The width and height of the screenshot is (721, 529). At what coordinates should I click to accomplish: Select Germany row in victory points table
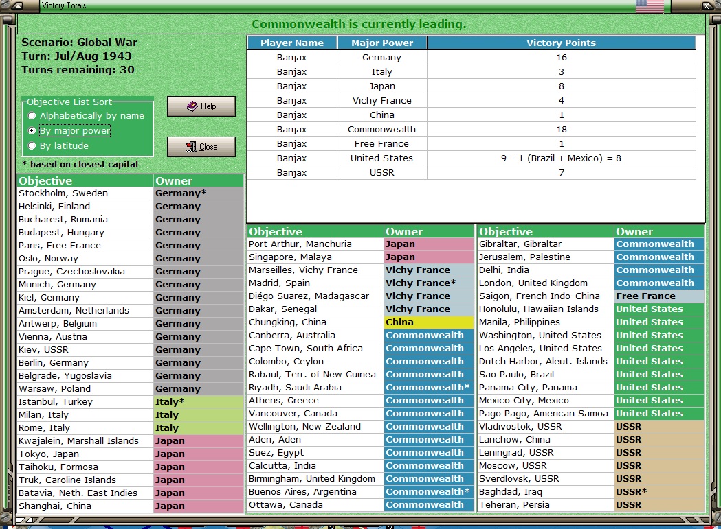472,58
